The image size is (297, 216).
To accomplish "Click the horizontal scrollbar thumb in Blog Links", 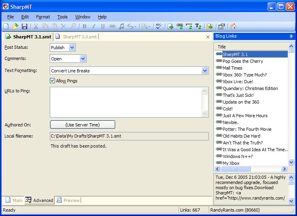I will (236, 169).
